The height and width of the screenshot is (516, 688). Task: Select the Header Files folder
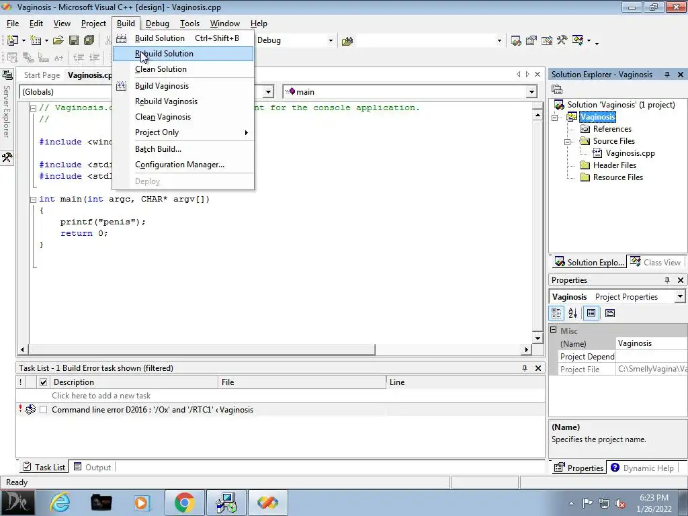614,165
